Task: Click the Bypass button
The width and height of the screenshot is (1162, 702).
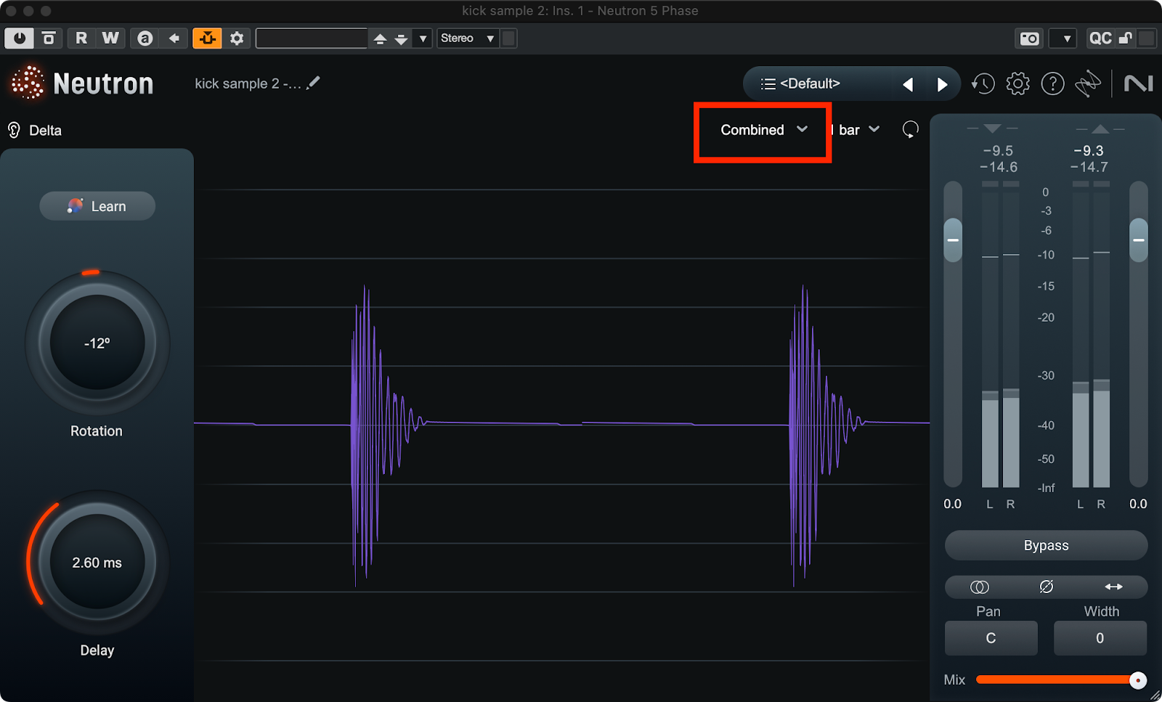Action: click(1046, 545)
